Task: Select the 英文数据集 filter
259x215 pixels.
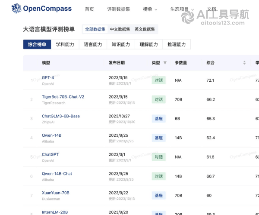Action: point(145,29)
